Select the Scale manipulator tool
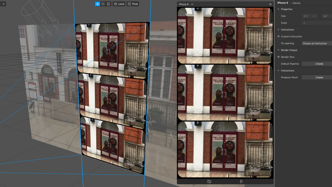Image resolution: width=332 pixels, height=187 pixels. click(x=108, y=4)
